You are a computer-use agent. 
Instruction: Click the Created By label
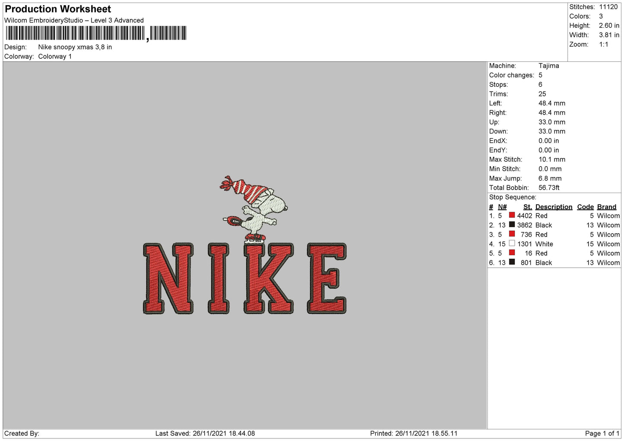click(x=22, y=433)
